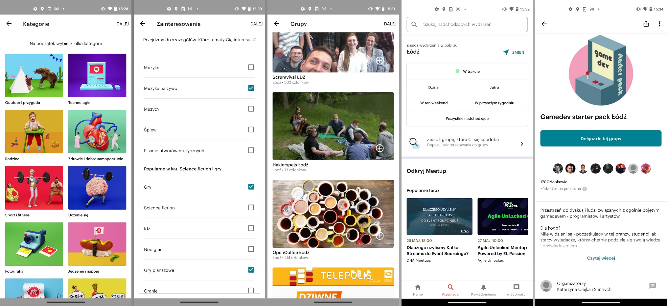The width and height of the screenshot is (667, 306).
Task: Select the W ten weekend filter
Action: (434, 103)
